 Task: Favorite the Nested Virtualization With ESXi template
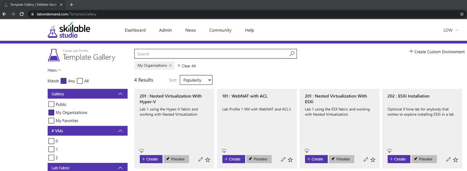(x=373, y=159)
